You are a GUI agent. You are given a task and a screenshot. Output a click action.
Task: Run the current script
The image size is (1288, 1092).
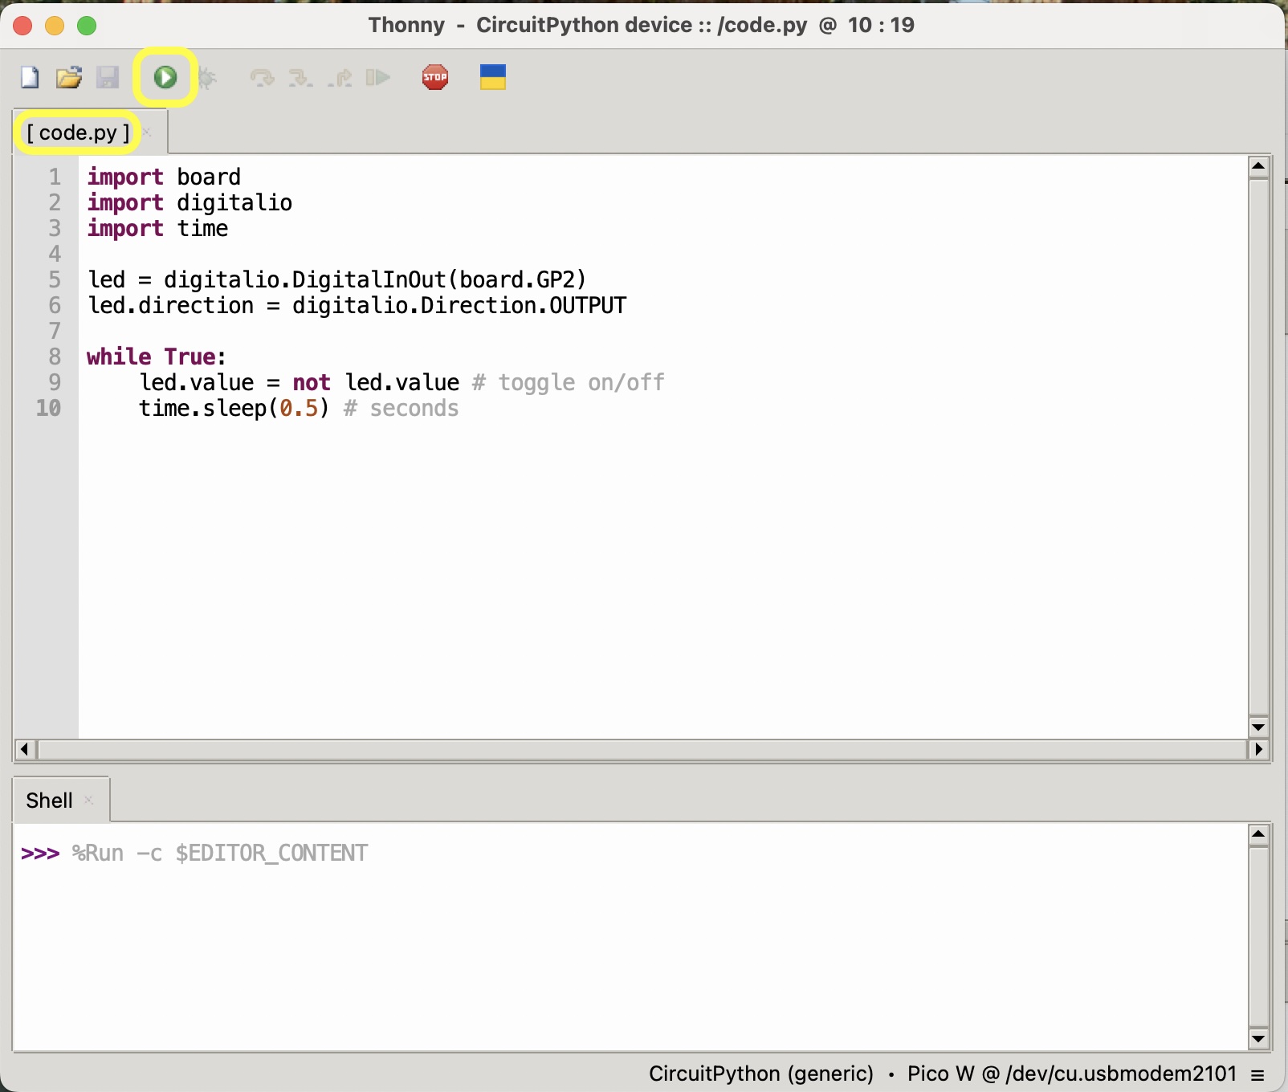[x=165, y=78]
